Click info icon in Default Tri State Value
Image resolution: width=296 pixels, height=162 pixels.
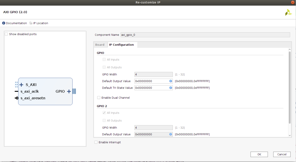(x=171, y=88)
